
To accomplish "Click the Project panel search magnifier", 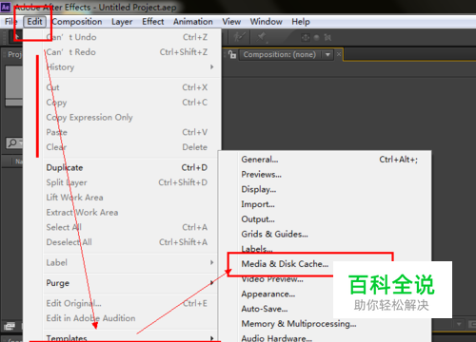I will click(12, 143).
